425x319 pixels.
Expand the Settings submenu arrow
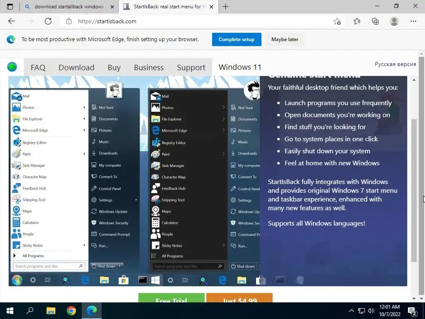coord(136,200)
